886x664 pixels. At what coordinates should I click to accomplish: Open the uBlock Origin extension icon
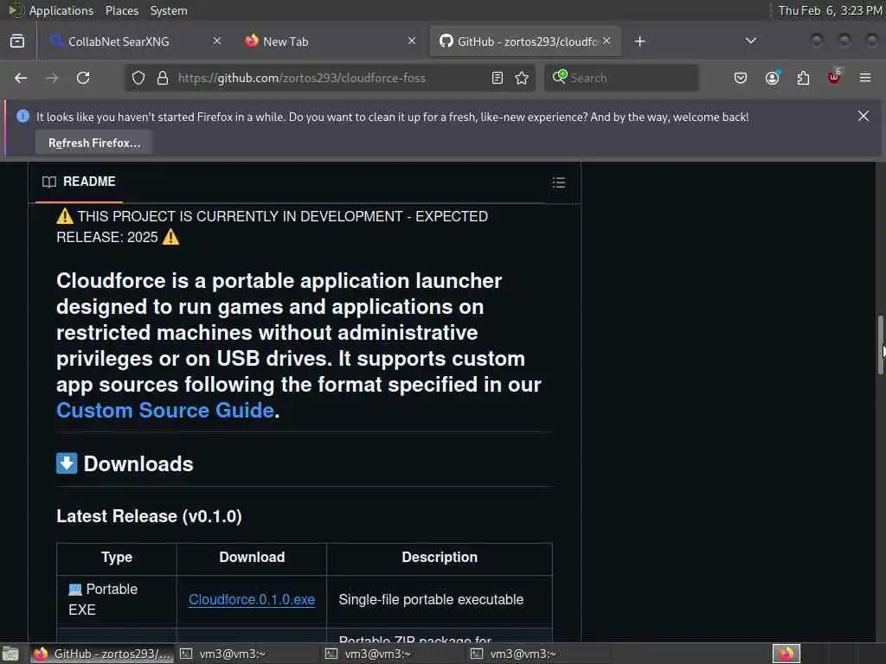point(834,77)
